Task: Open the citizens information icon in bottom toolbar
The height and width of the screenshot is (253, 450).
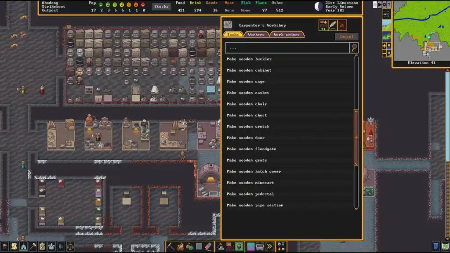Action: [4, 246]
